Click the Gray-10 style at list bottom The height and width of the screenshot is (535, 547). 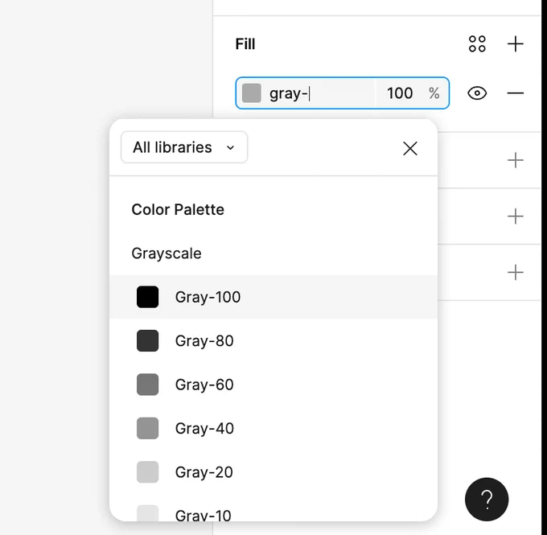point(273,512)
